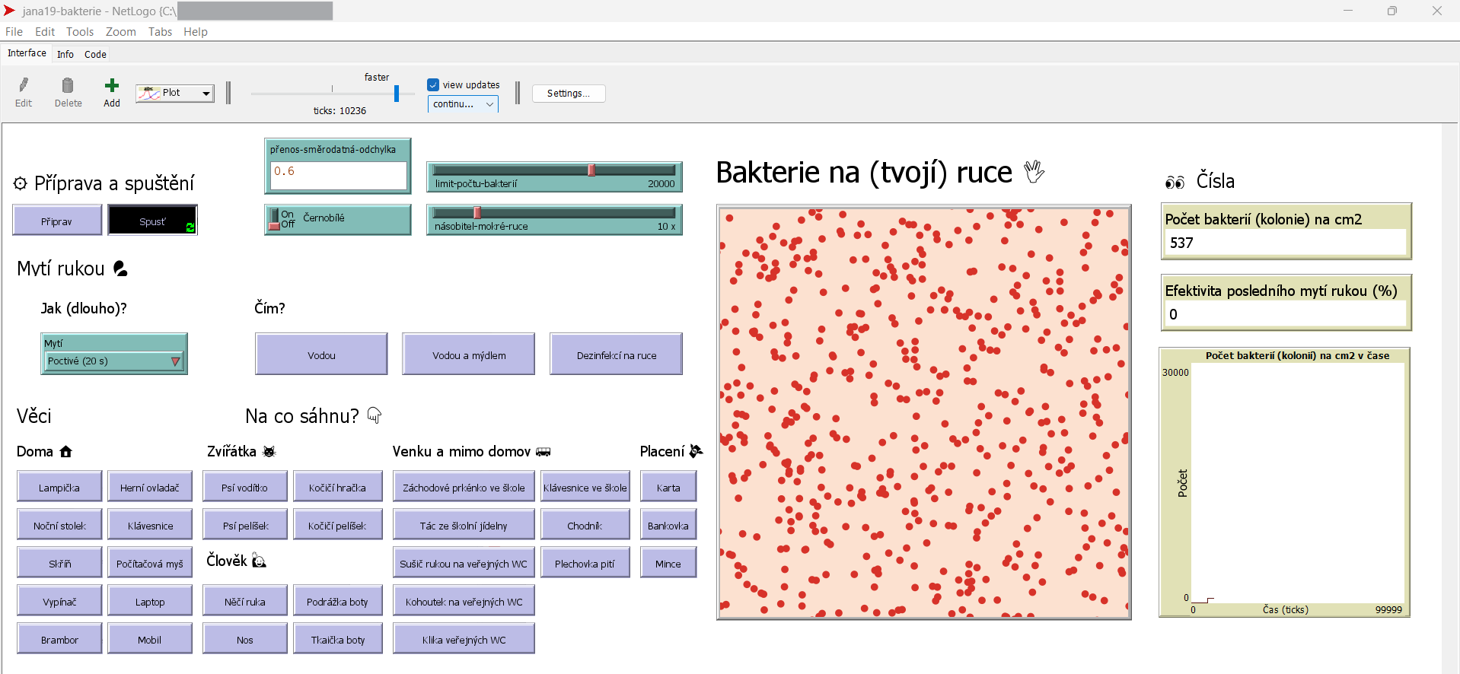Click the house icon next to Doma
The height and width of the screenshot is (674, 1460).
click(66, 452)
